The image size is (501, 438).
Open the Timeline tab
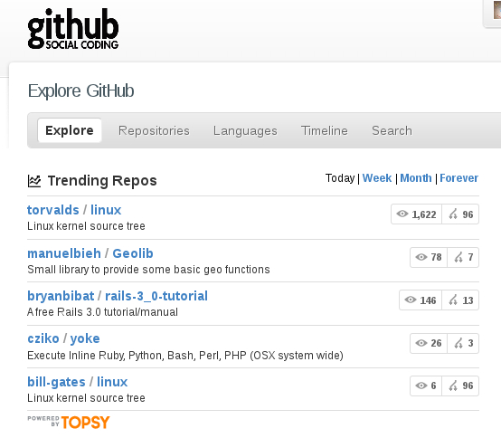(x=325, y=130)
